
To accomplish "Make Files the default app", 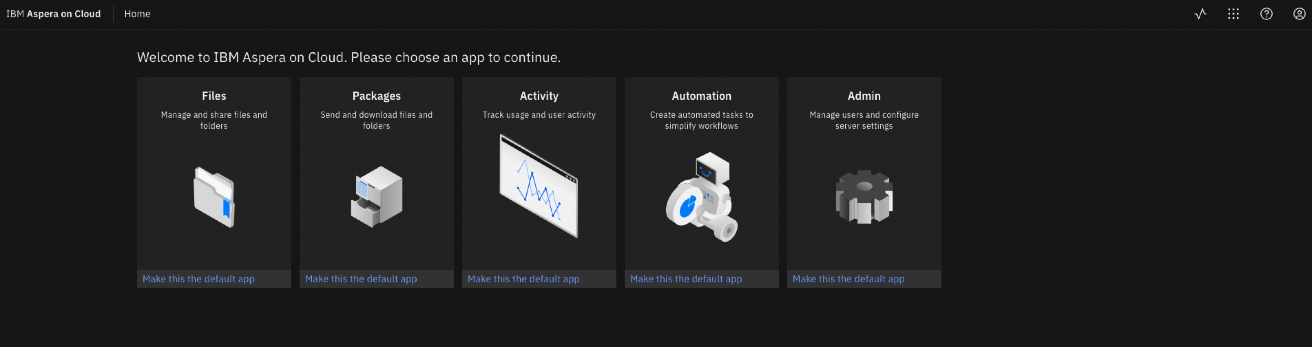I will point(198,279).
